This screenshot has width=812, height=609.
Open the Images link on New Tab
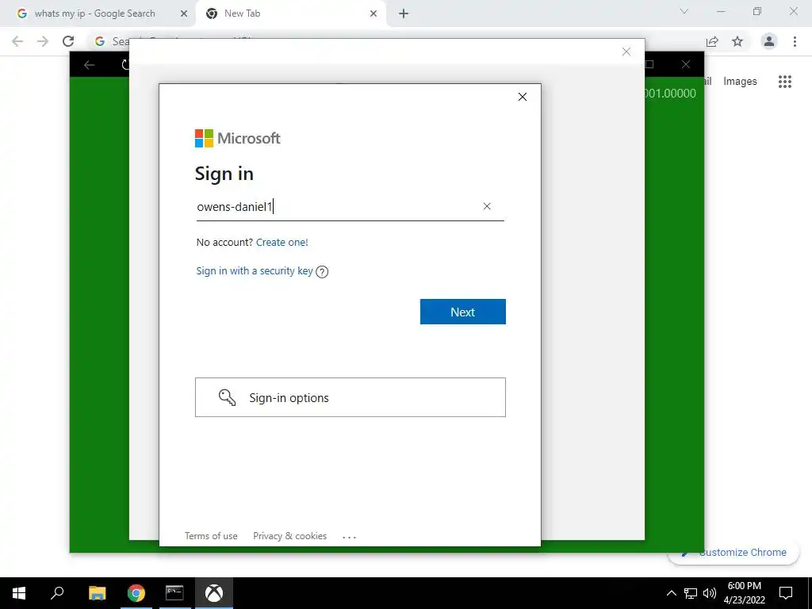(740, 82)
